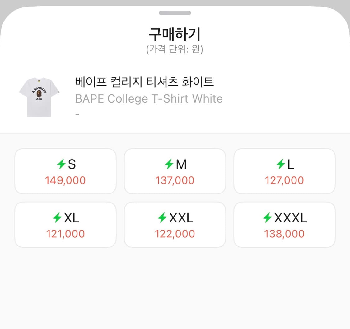The height and width of the screenshot is (329, 350).
Task: Click the 구매하기 sheet header
Action: pyautogui.click(x=175, y=34)
